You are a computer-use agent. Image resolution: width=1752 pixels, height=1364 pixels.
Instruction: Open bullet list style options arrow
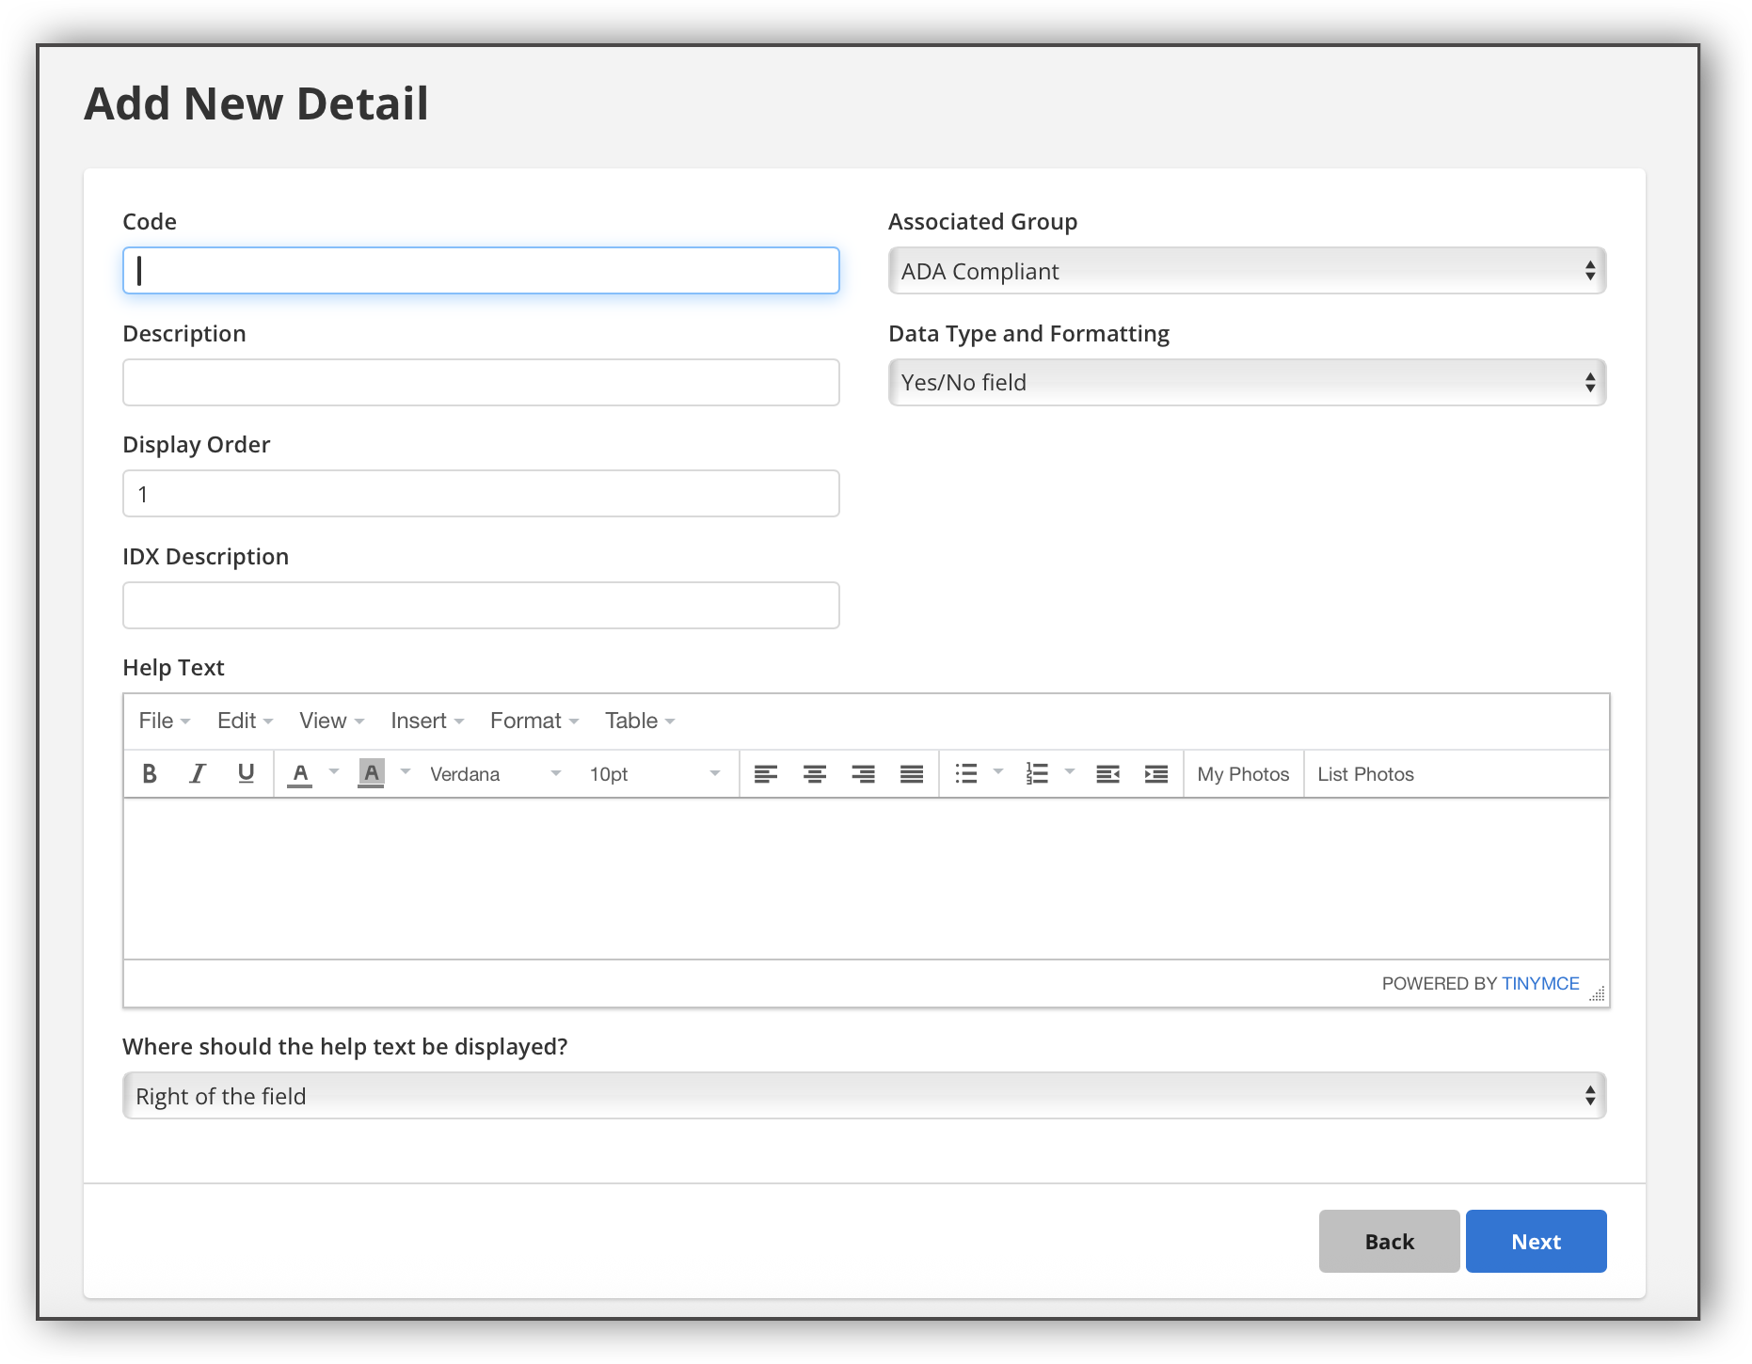(x=999, y=773)
